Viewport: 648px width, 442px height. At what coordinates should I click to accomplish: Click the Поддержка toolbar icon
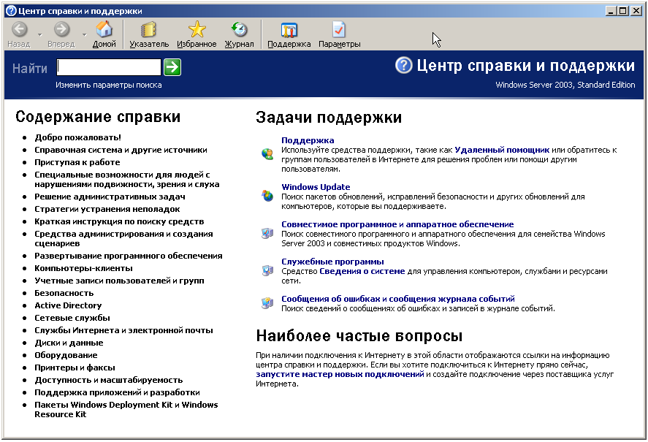289,30
